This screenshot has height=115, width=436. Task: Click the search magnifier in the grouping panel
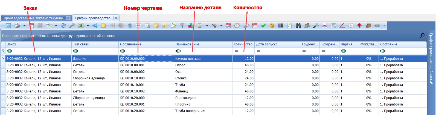tap(422, 35)
